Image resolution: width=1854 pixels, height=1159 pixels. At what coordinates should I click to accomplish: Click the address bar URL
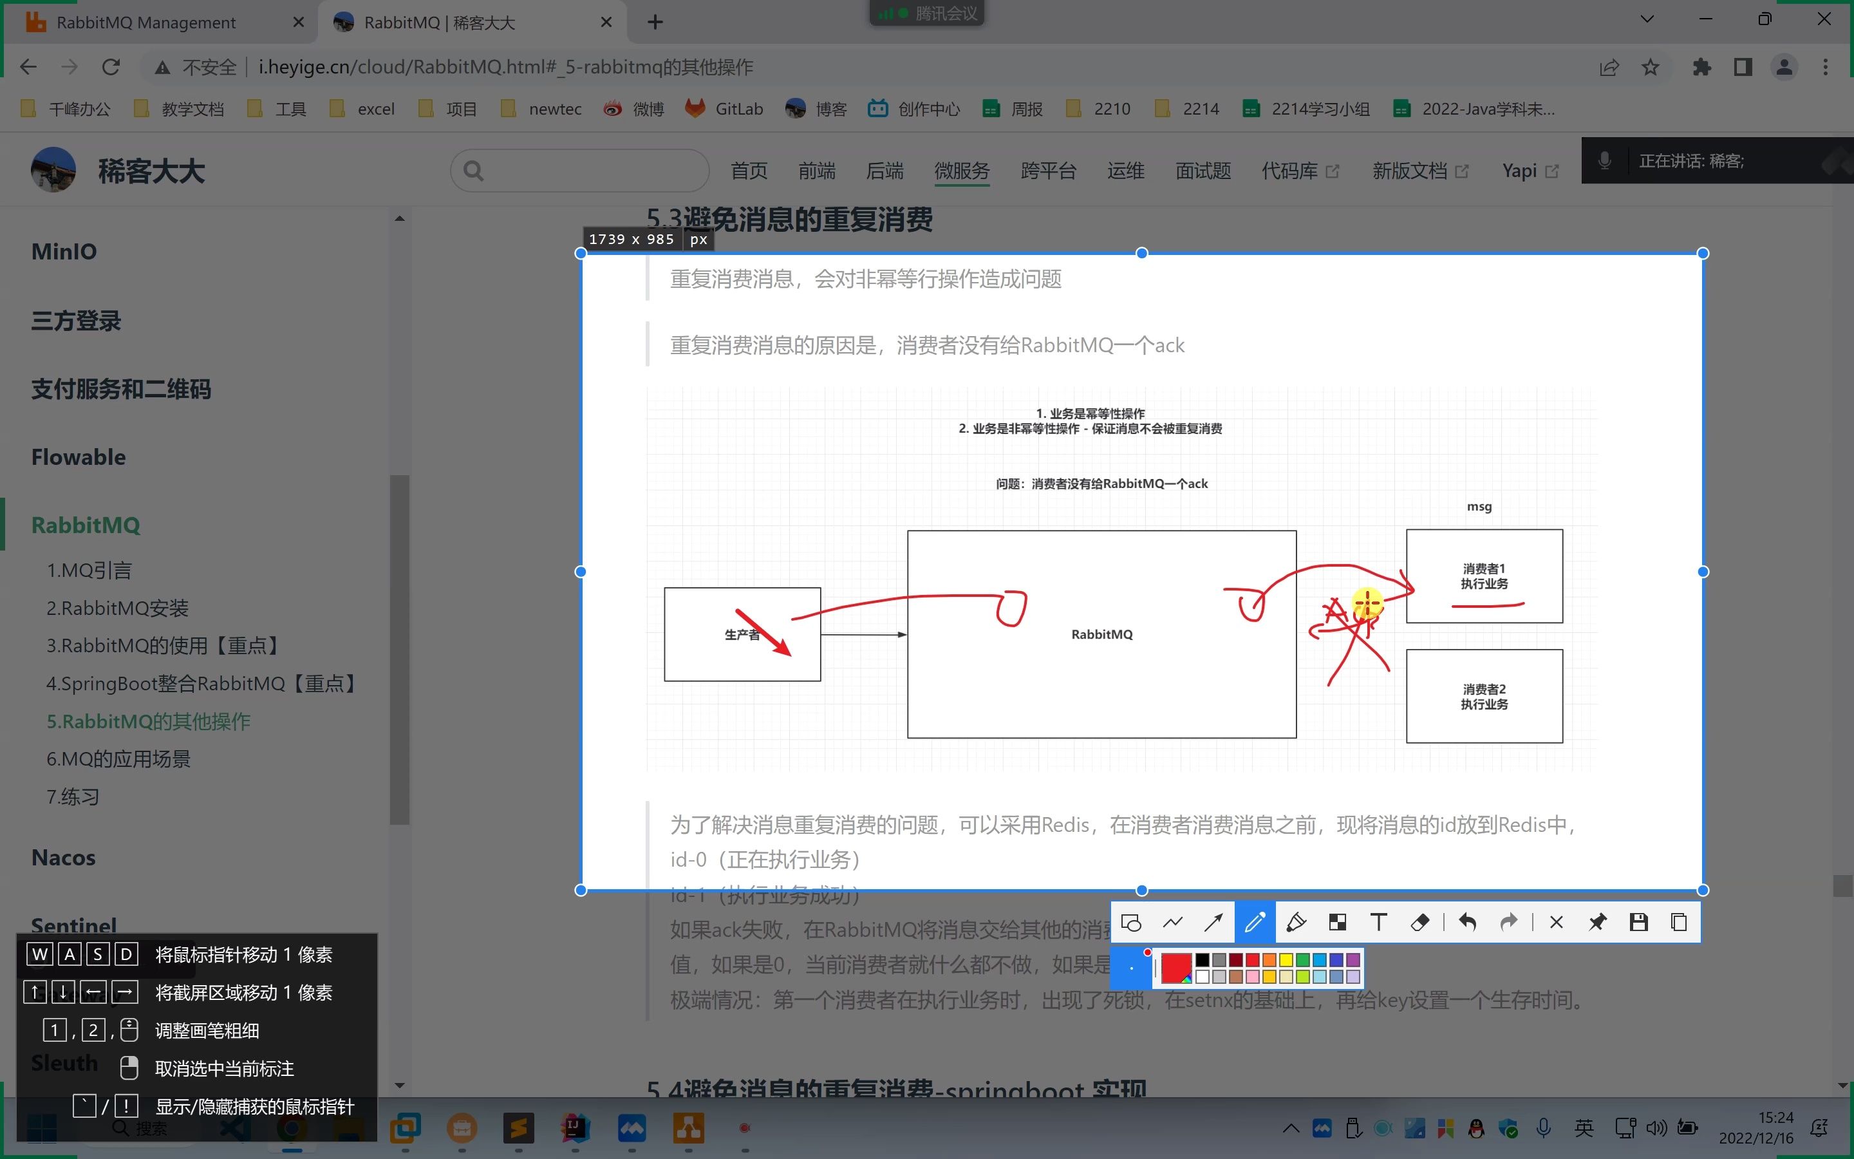point(505,68)
